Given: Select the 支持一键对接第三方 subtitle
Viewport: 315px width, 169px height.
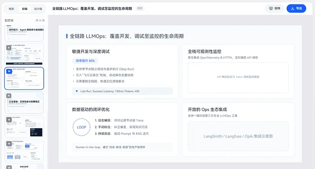Looking at the screenshot, I should (213, 116).
